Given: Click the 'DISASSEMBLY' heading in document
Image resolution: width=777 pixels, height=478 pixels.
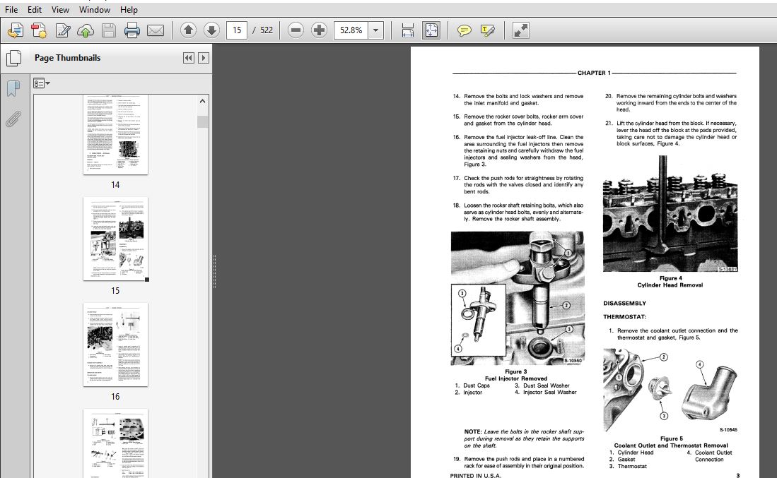Looking at the screenshot, I should coord(624,304).
